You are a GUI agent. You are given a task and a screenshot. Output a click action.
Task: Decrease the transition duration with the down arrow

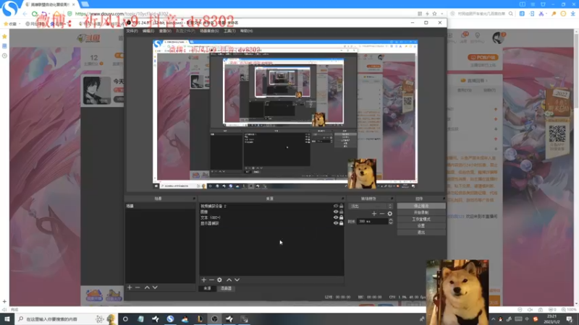[391, 223]
